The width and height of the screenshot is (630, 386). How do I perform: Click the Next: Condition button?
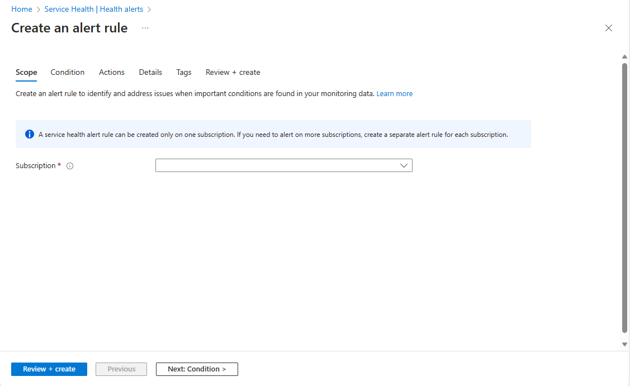tap(197, 369)
